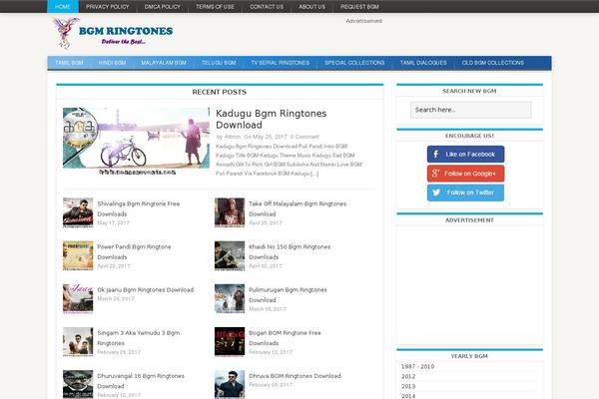Select 1987 - 2010 in Yearly BGM
Viewport: 599px width, 399px height.
coord(418,367)
